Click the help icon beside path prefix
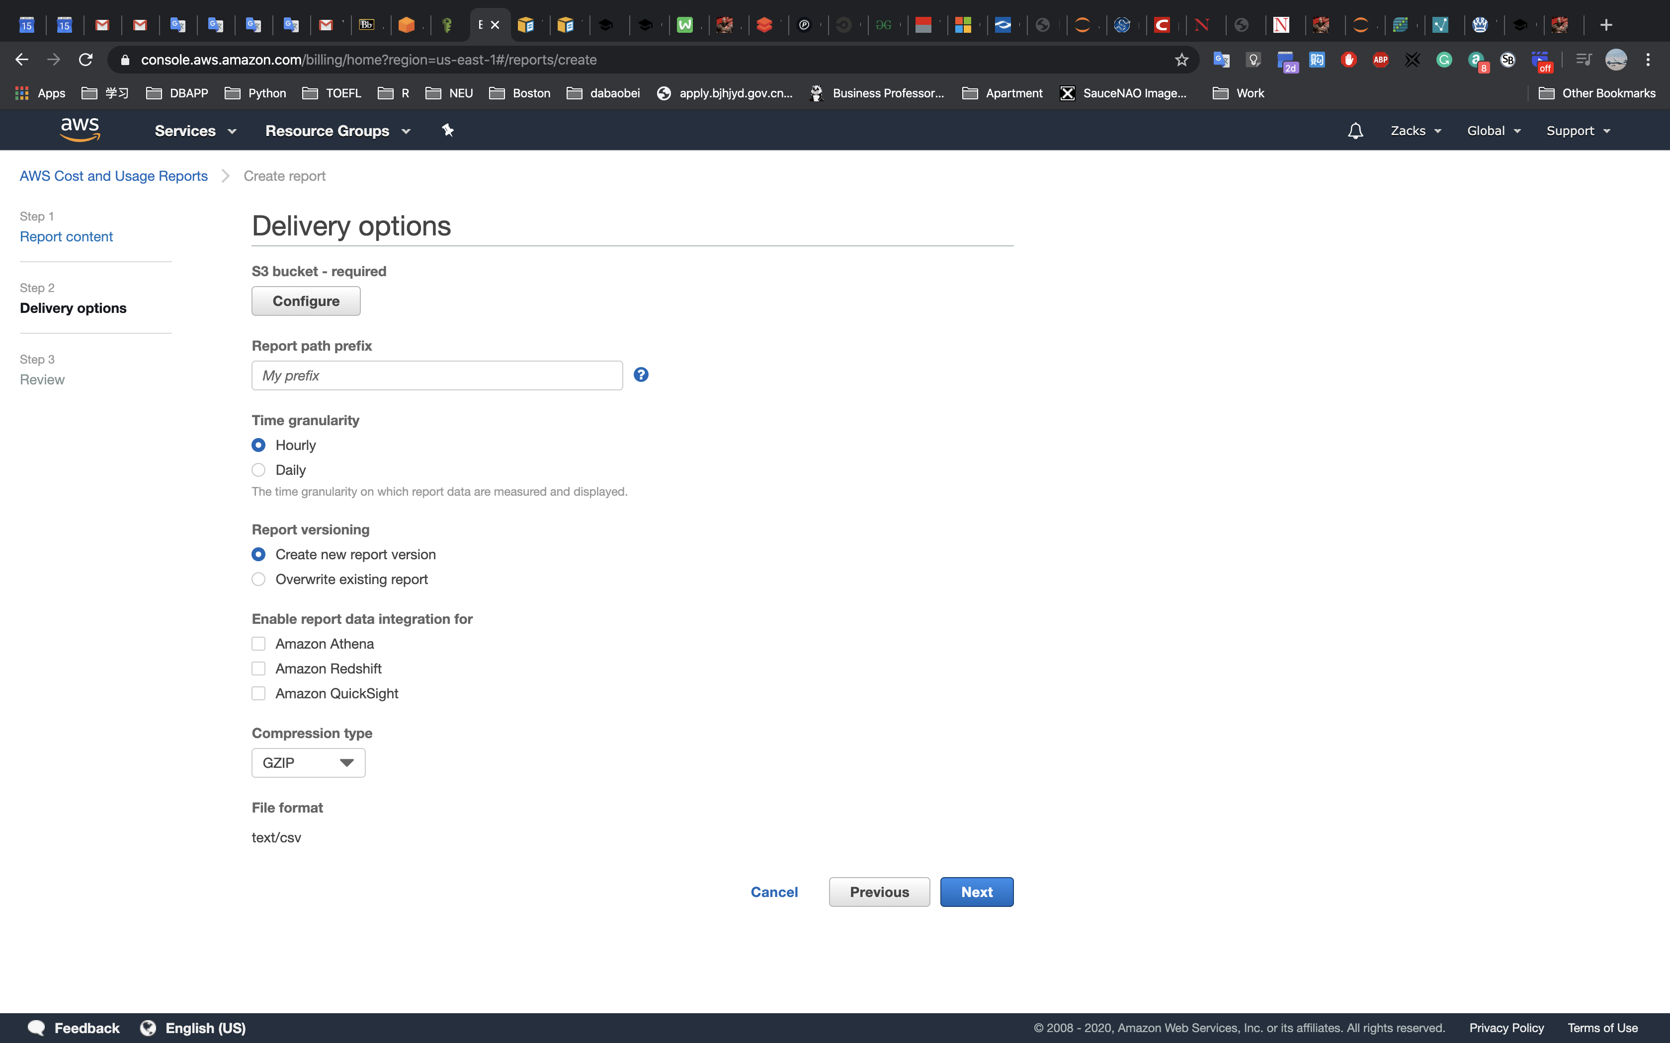Screen dimensions: 1670x1043 point(641,374)
